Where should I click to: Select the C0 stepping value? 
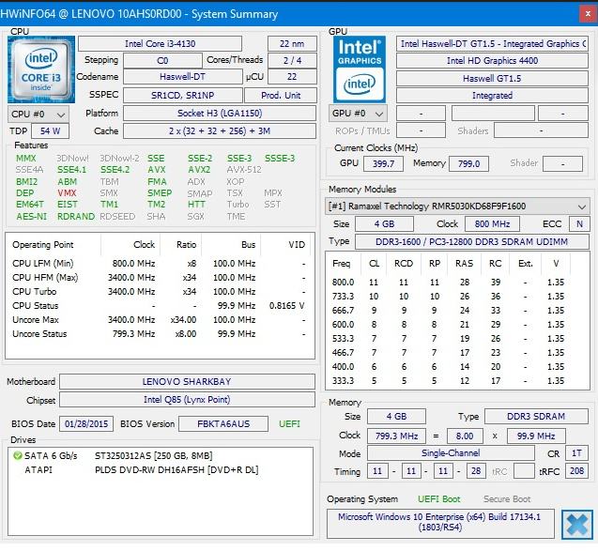162,61
